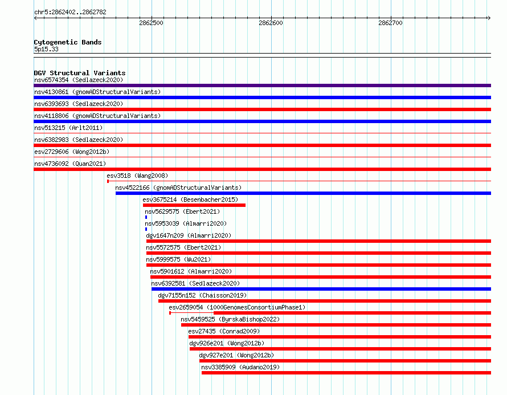
Task: Click the blue nsv6392581 variant bar
Action: [x=321, y=289]
